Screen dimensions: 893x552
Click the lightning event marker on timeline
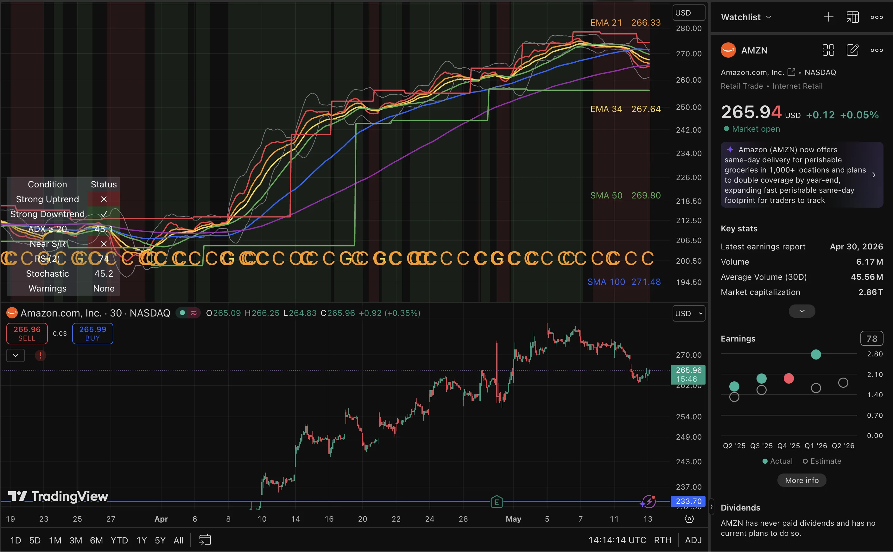(x=649, y=502)
